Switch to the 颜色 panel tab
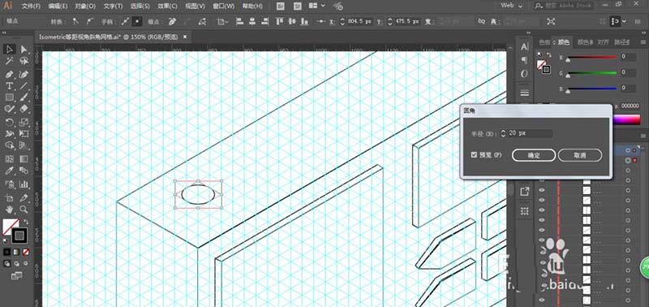This screenshot has width=649, height=307. [563, 42]
